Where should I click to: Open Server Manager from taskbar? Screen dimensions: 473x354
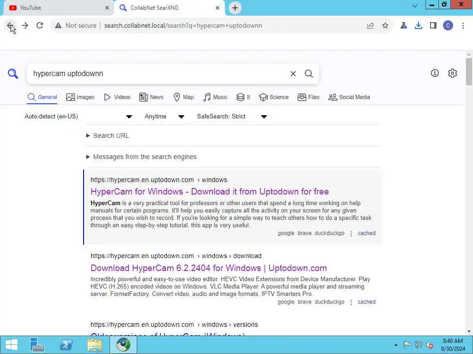tap(37, 345)
